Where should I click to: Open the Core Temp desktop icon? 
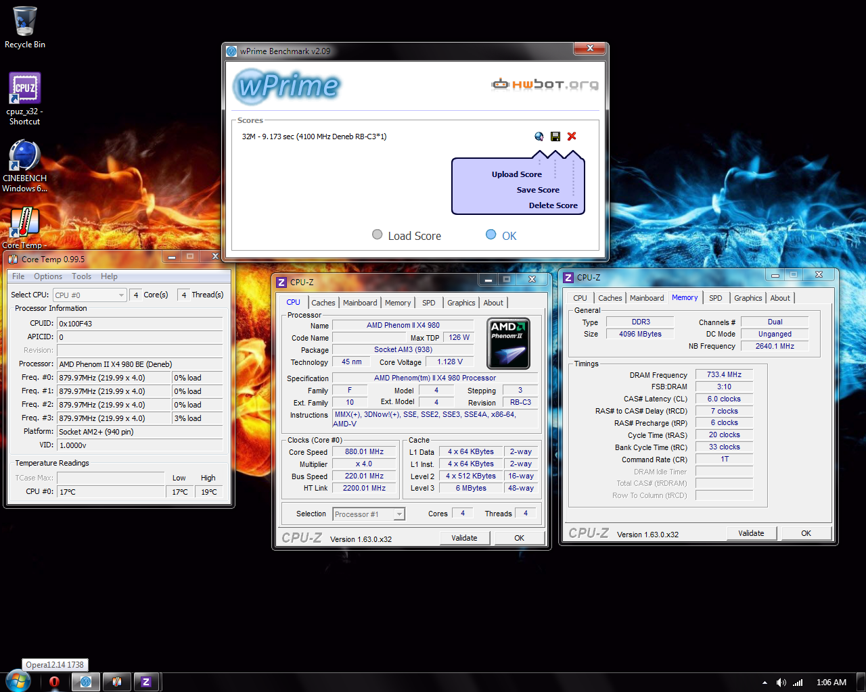coord(25,228)
